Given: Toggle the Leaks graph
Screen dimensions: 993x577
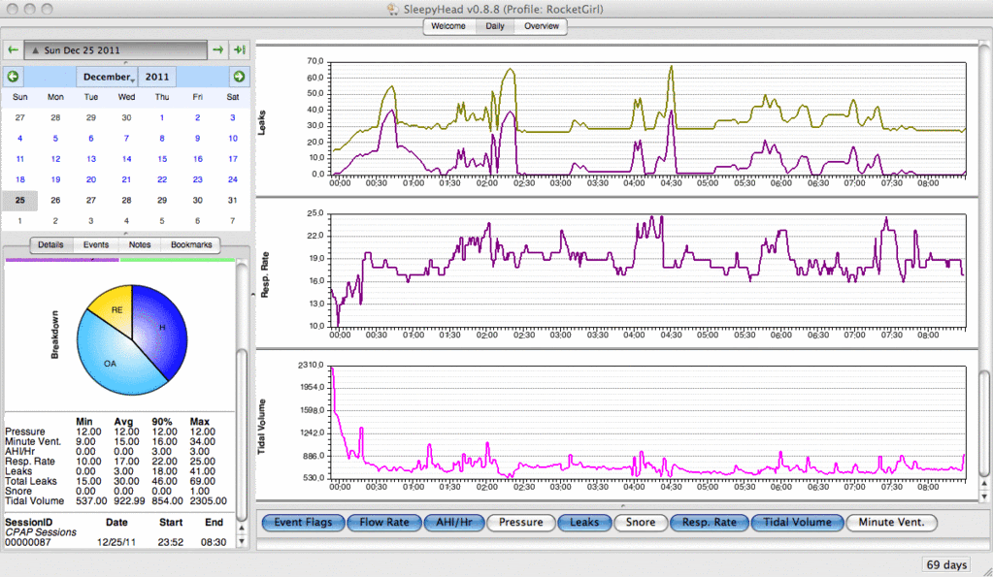Looking at the screenshot, I should point(584,523).
